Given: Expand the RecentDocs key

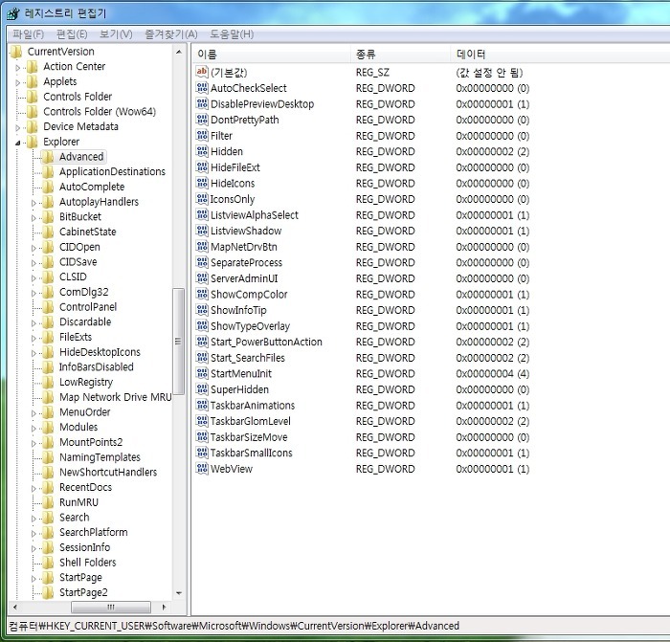Looking at the screenshot, I should coord(33,488).
